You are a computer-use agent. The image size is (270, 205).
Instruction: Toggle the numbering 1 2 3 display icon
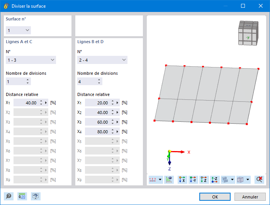point(153,180)
